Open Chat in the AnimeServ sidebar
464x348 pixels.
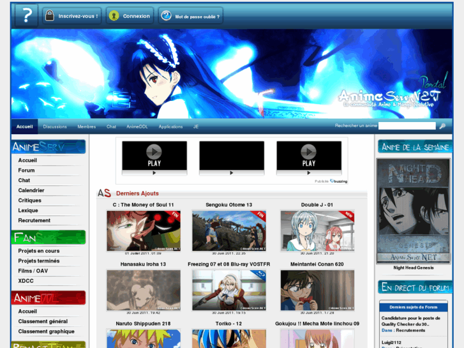(x=24, y=180)
